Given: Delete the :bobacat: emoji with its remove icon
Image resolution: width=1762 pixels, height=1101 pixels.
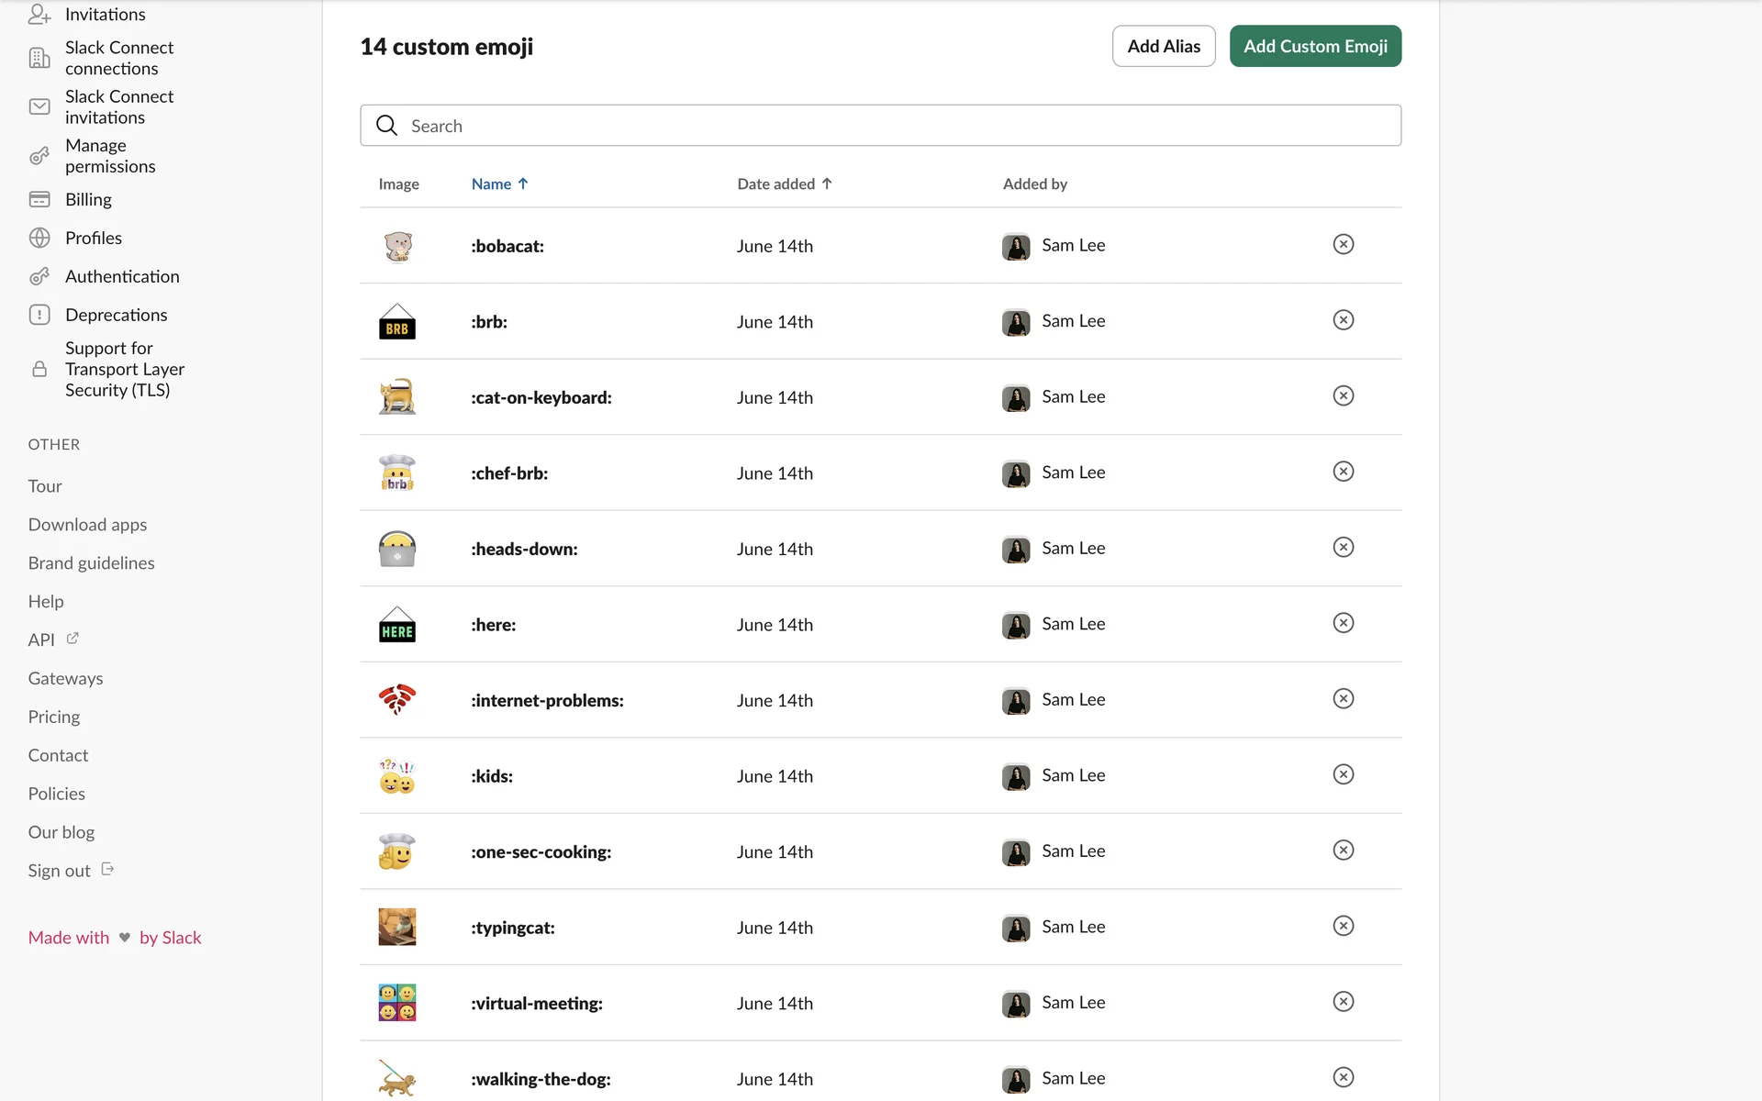Looking at the screenshot, I should (1343, 244).
